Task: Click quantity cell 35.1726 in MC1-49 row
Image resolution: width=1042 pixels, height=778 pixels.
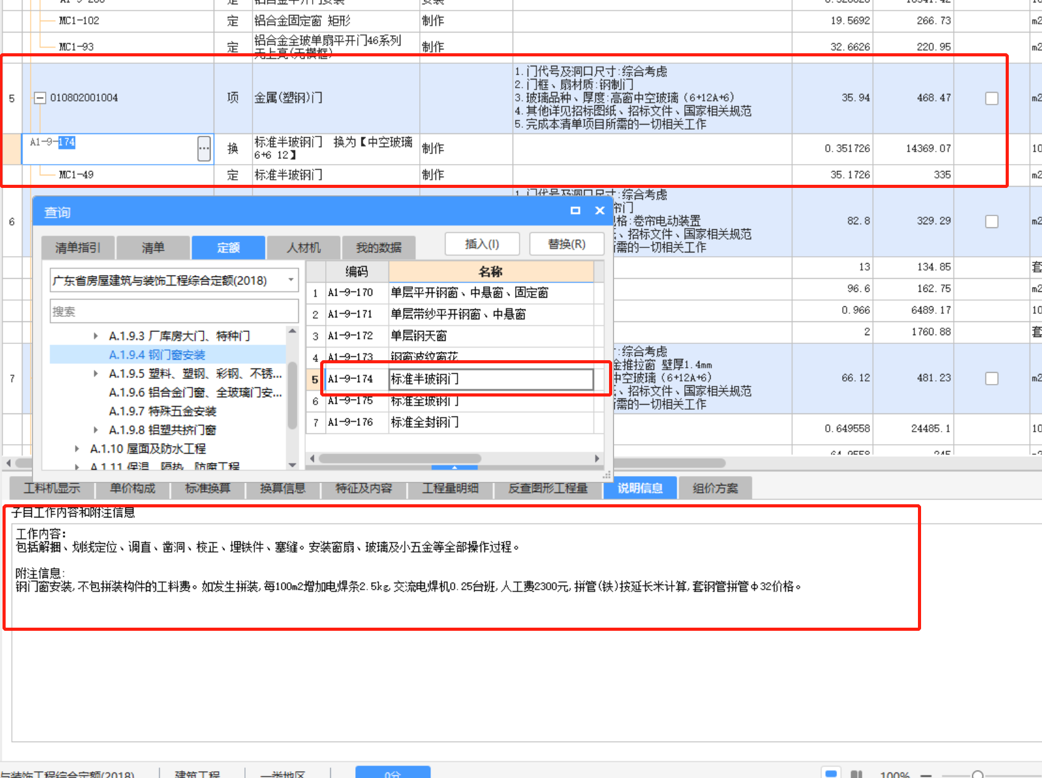Action: 832,175
